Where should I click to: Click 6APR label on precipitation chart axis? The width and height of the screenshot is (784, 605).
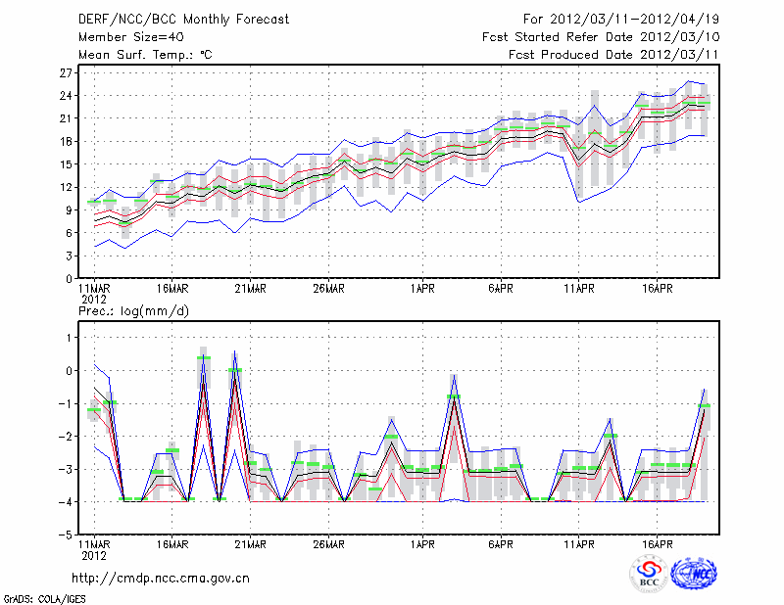pyautogui.click(x=501, y=544)
